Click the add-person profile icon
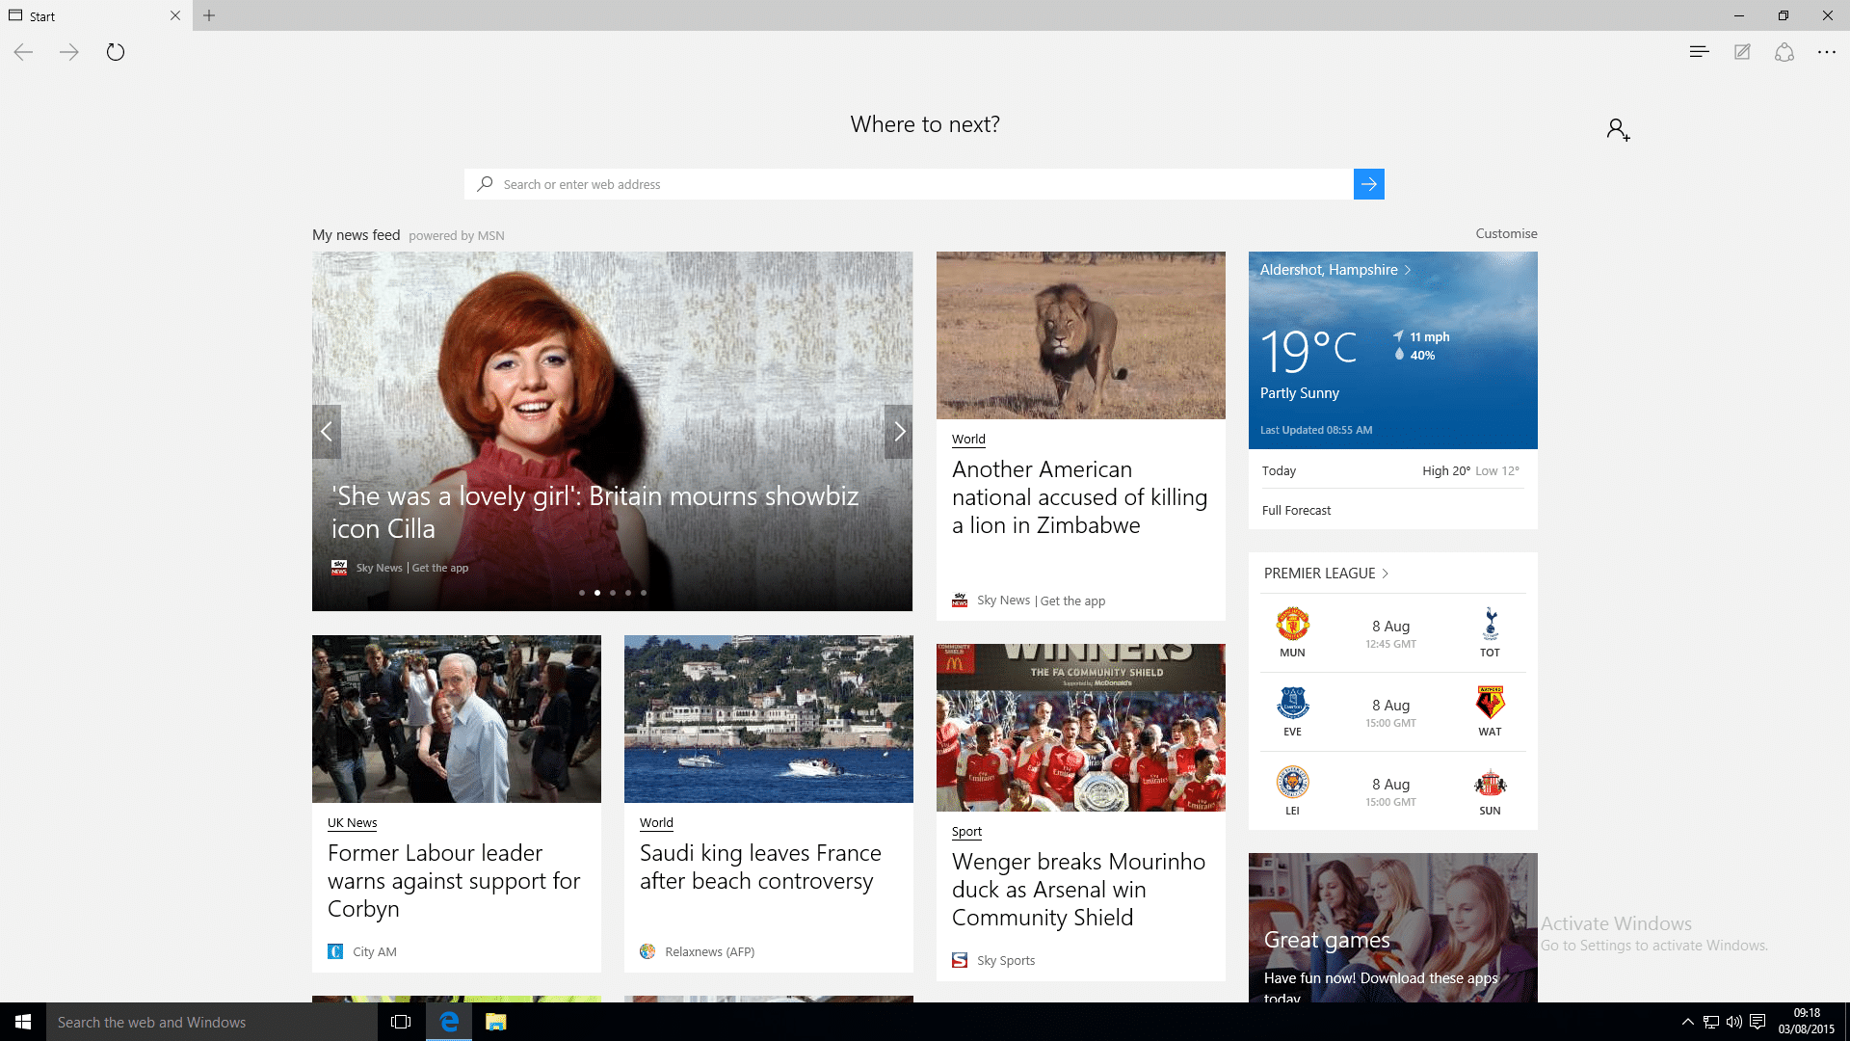The width and height of the screenshot is (1850, 1041). pos(1617,128)
